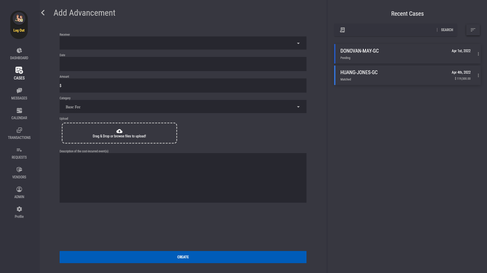Open options menu for DONOVAN-MAY-GC case
487x273 pixels.
pyautogui.click(x=478, y=54)
